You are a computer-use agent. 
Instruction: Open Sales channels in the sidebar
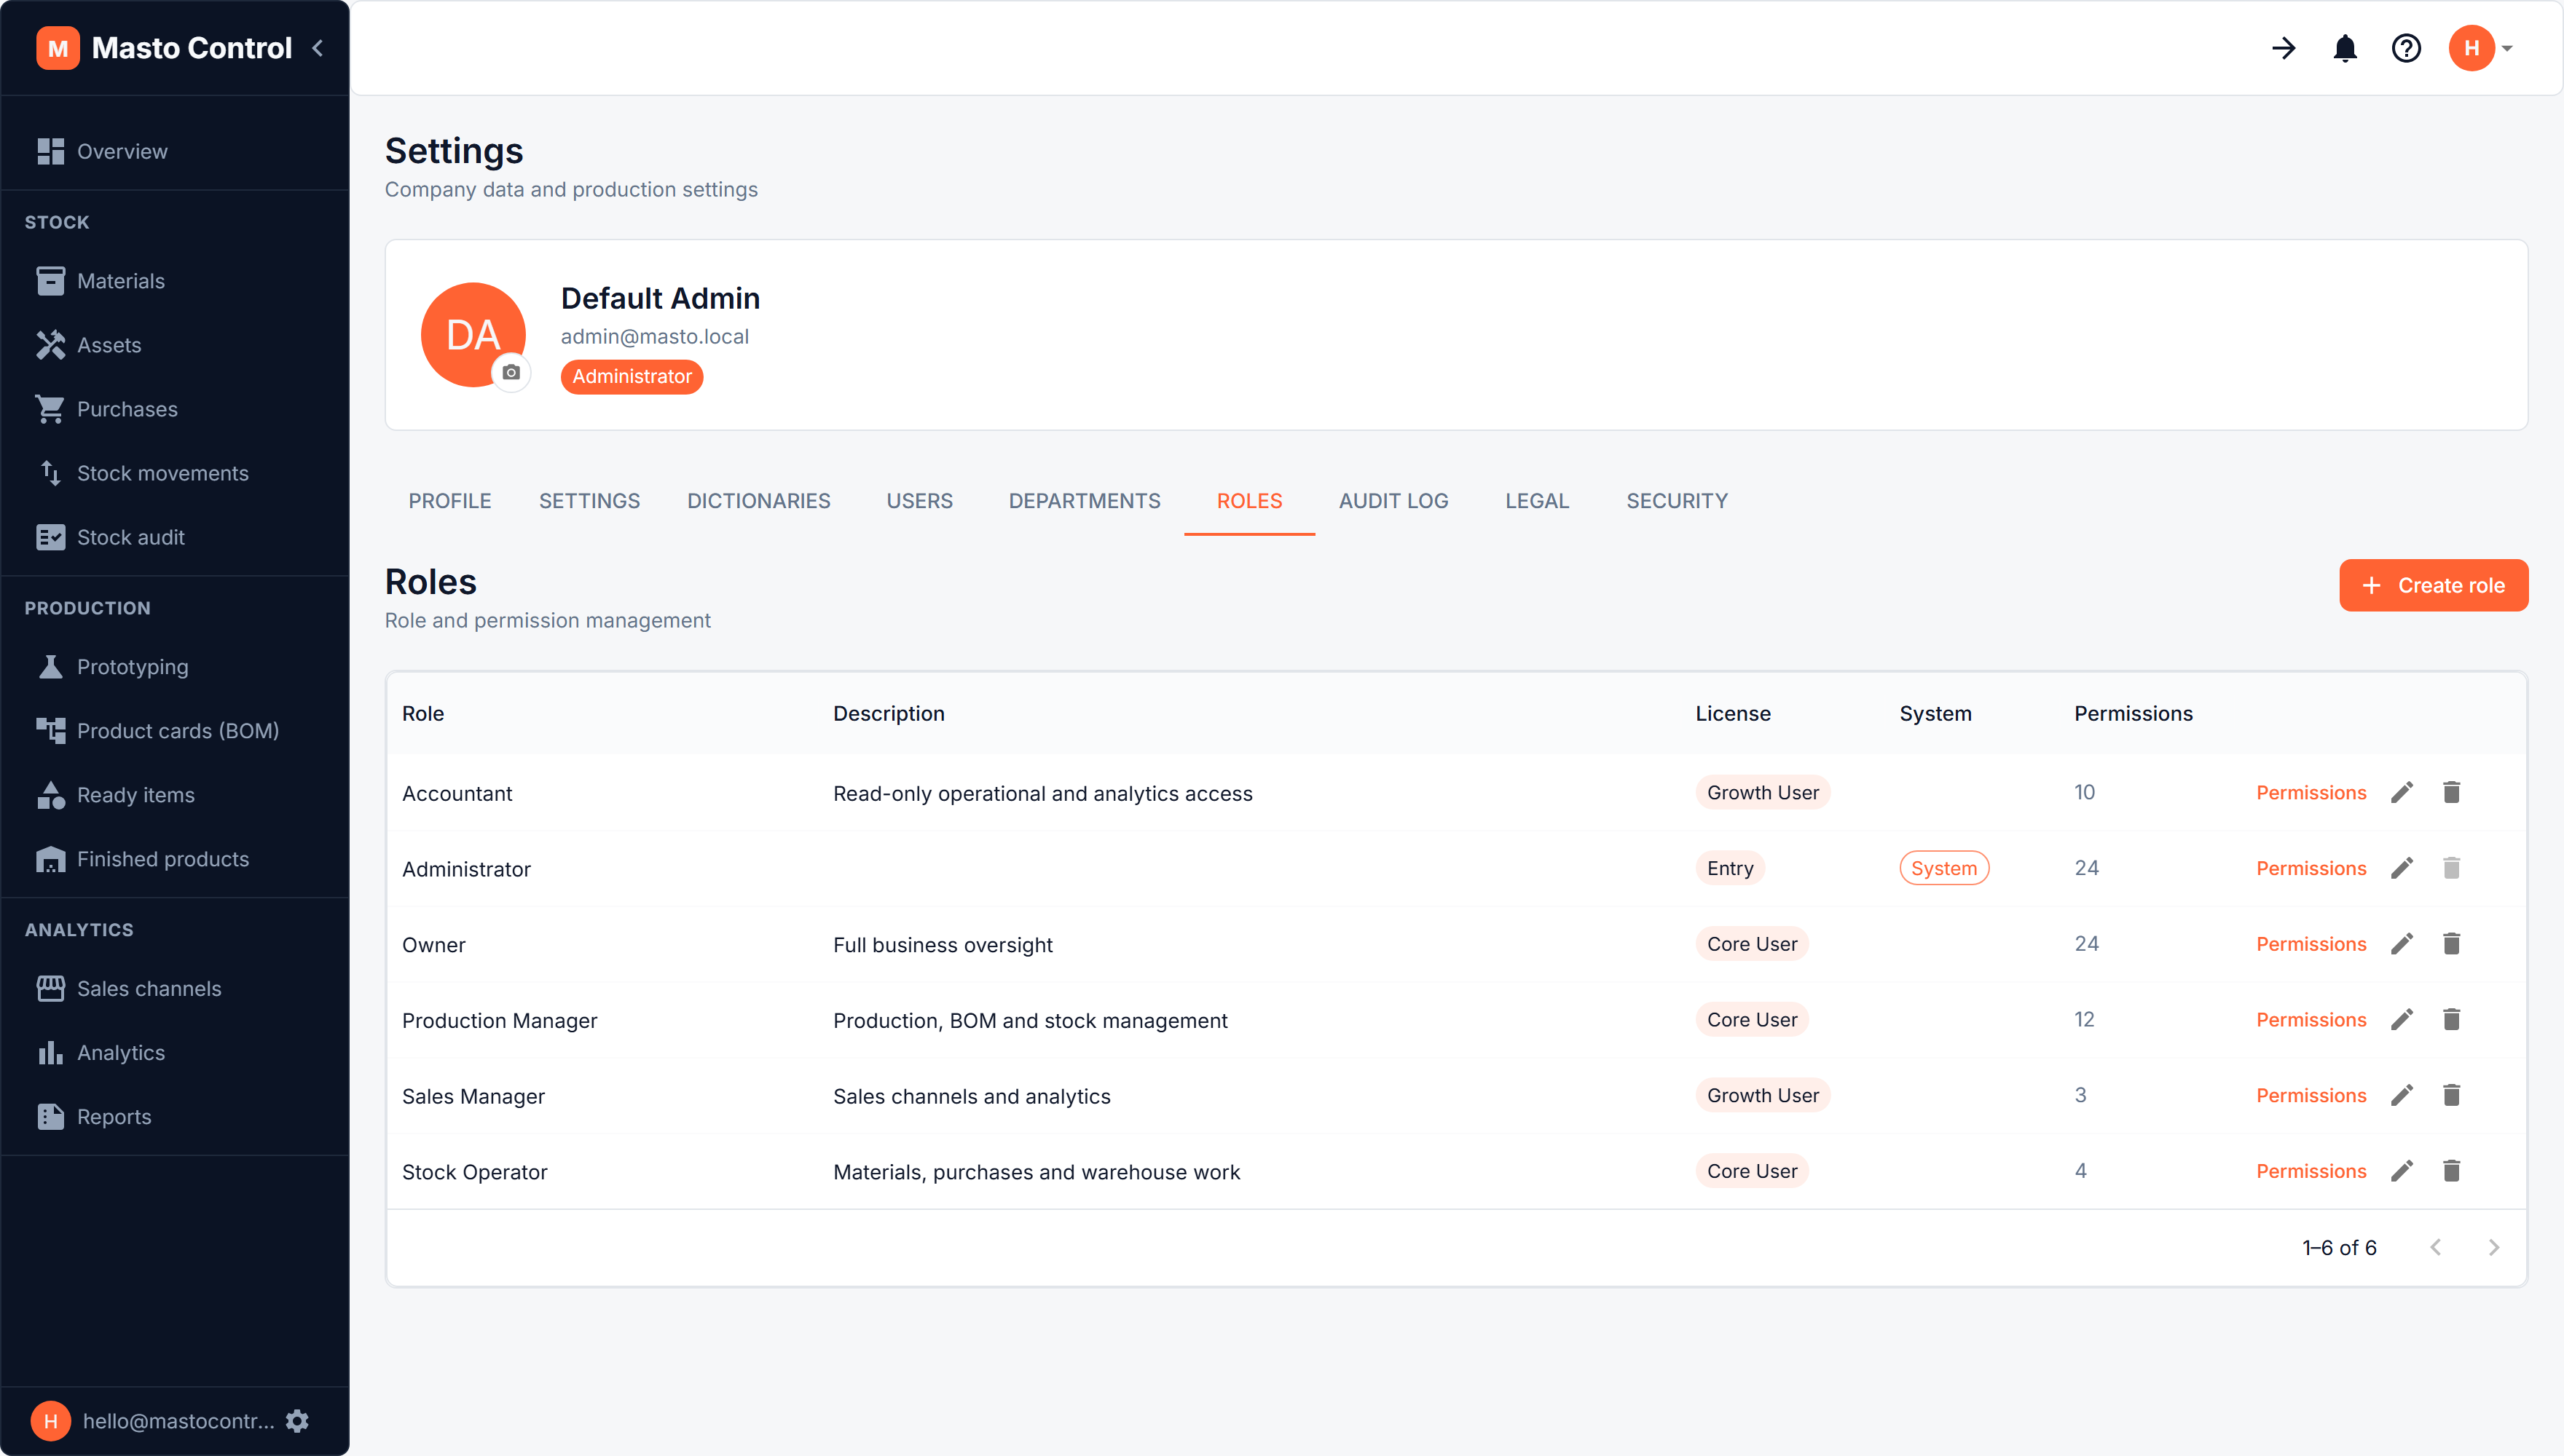point(175,989)
